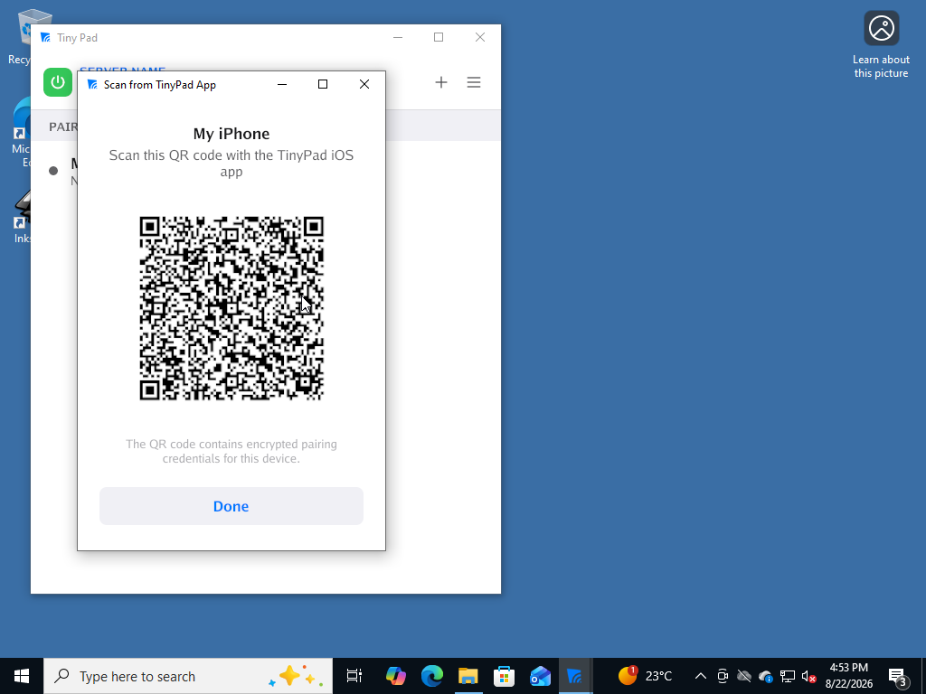Launch Copilot from the taskbar
Image resolution: width=926 pixels, height=694 pixels.
coord(396,676)
